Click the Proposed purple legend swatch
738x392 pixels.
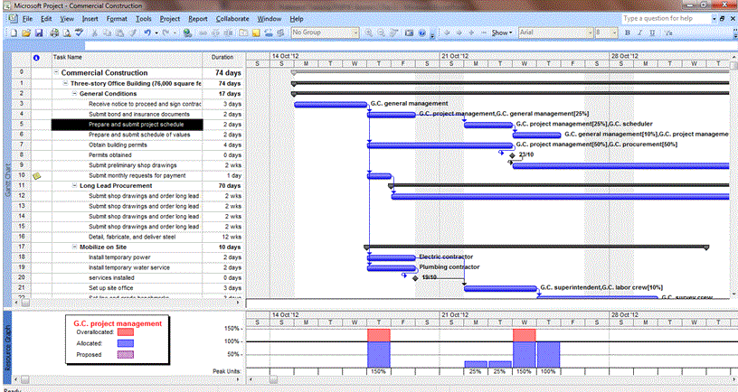pos(125,354)
